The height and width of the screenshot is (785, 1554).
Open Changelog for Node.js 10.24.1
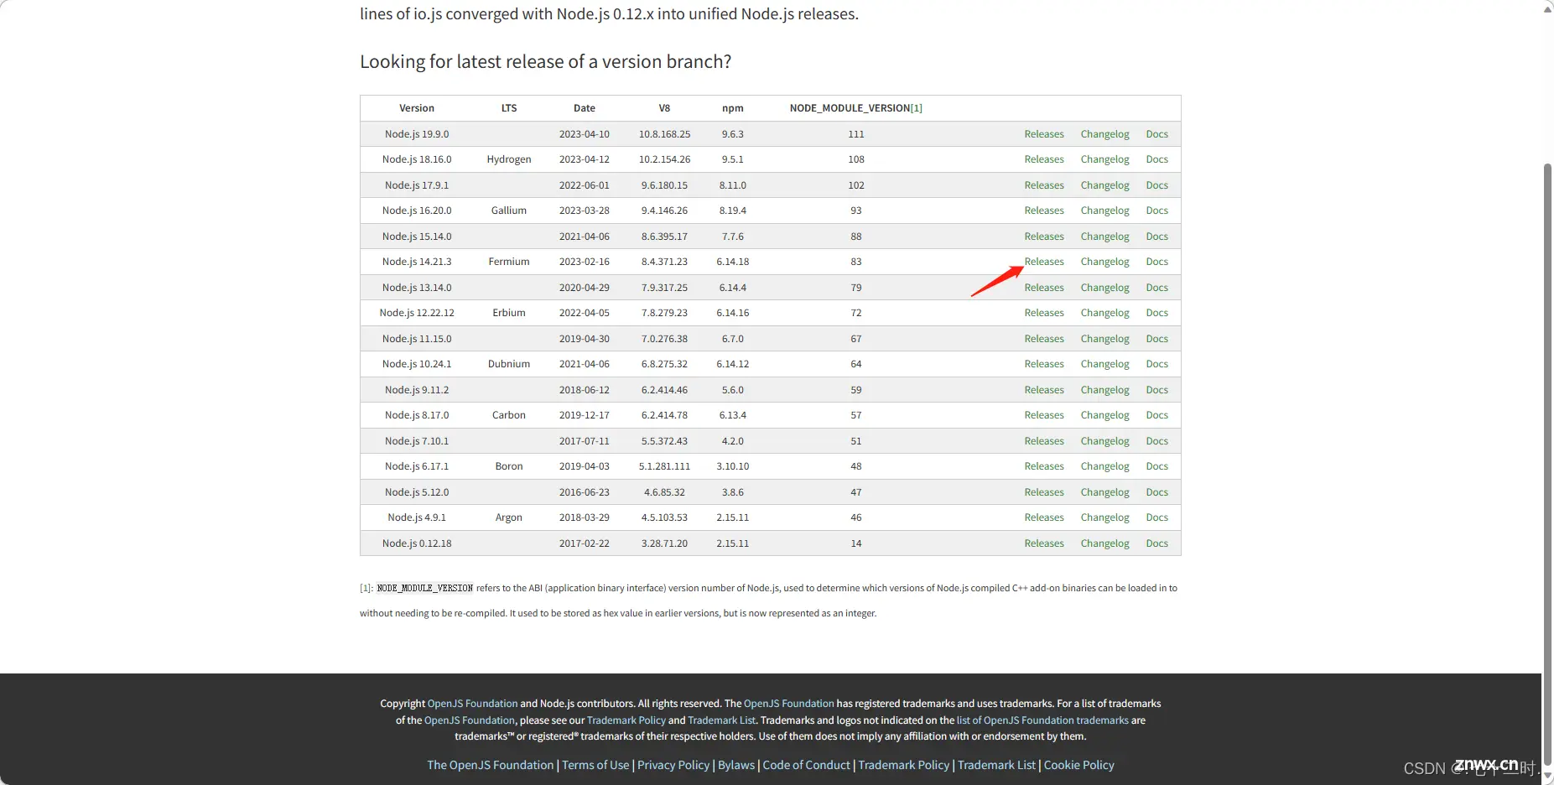tap(1104, 364)
